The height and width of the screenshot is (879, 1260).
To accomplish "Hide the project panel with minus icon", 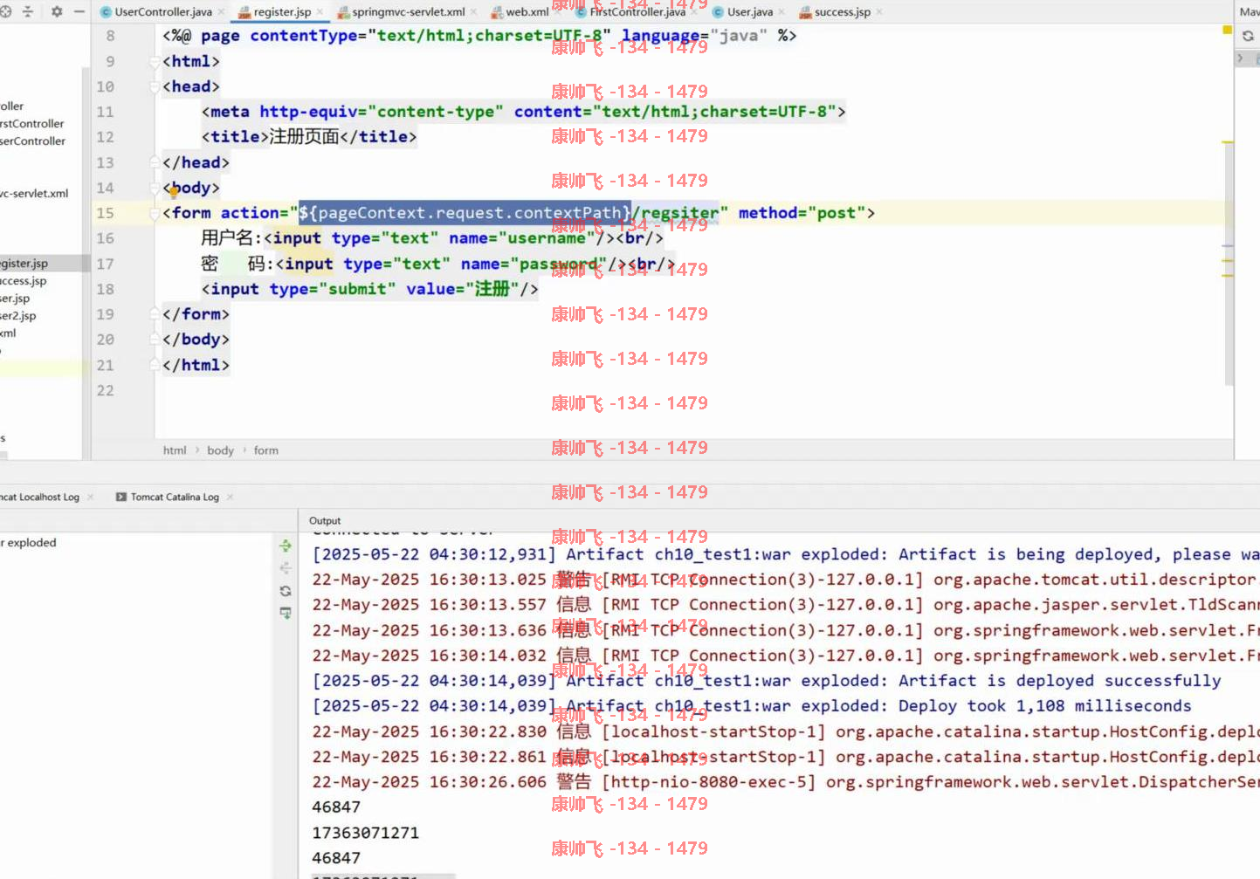I will 79,12.
